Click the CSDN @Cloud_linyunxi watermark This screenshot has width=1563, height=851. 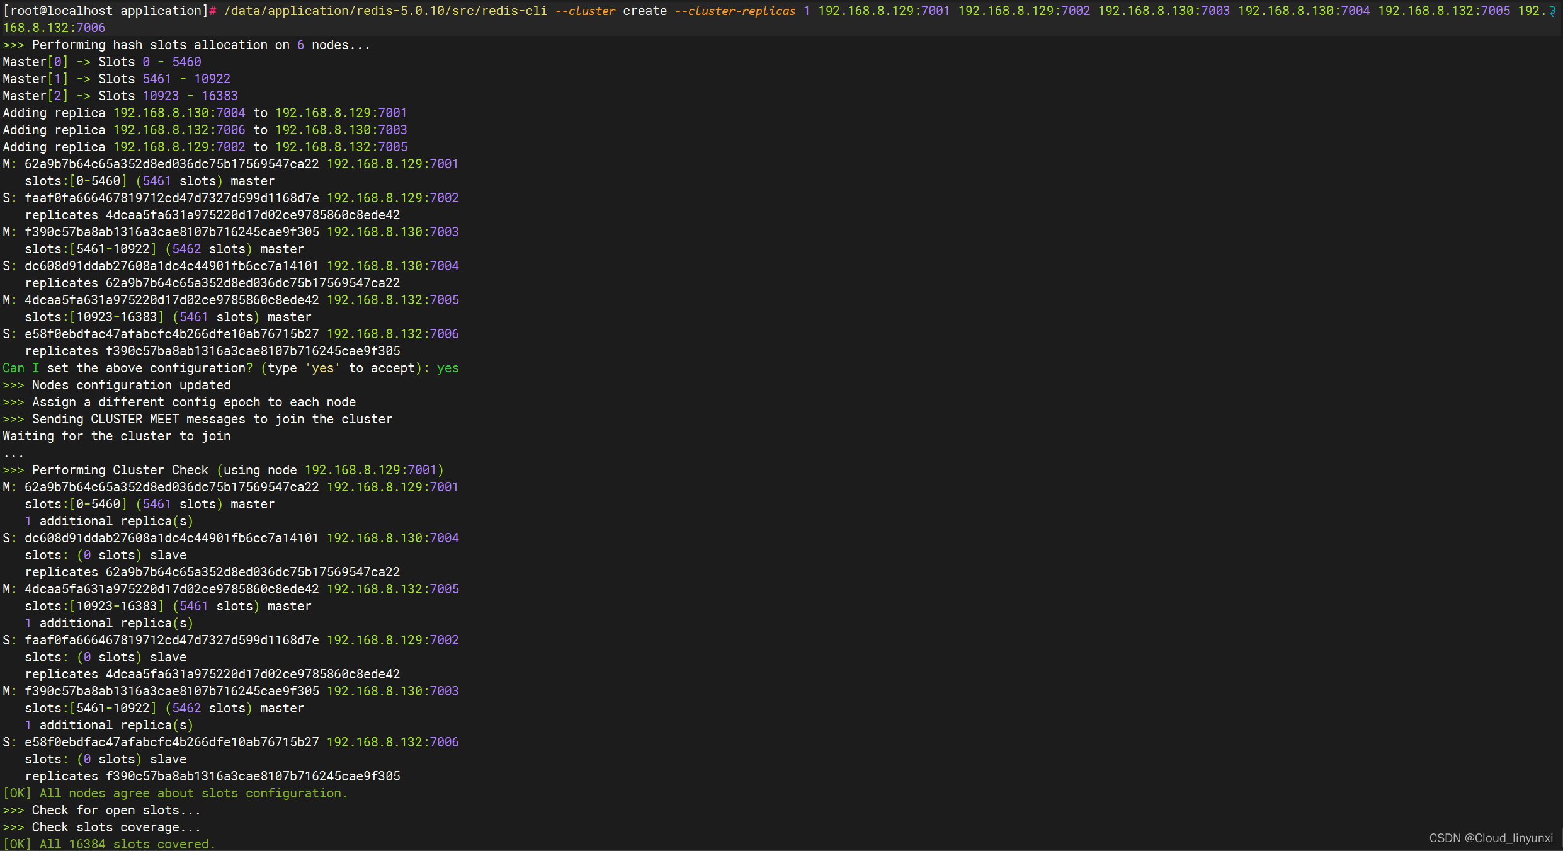click(x=1491, y=838)
